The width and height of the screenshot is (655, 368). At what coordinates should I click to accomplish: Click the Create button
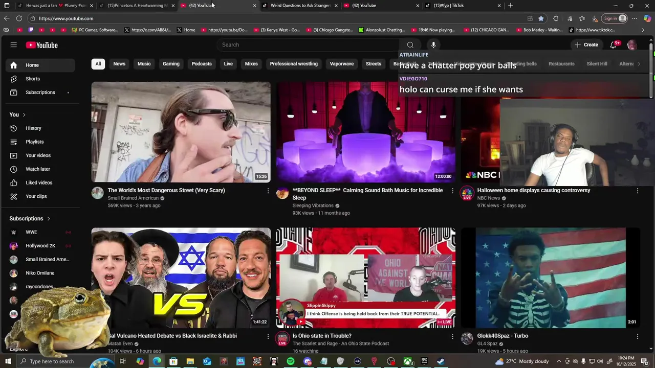(x=586, y=45)
